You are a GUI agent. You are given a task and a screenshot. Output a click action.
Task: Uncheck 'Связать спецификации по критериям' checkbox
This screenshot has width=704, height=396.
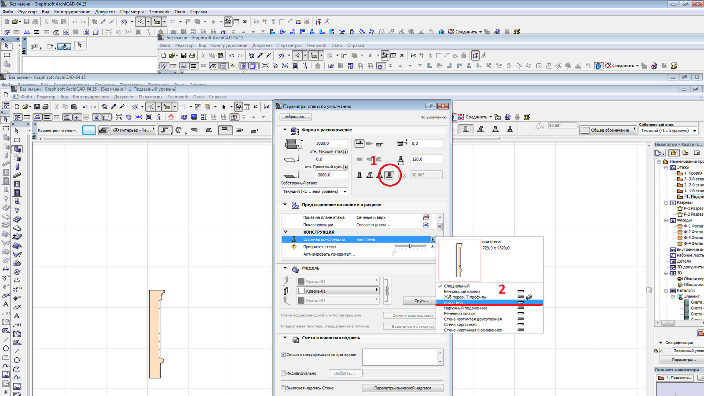click(x=283, y=355)
